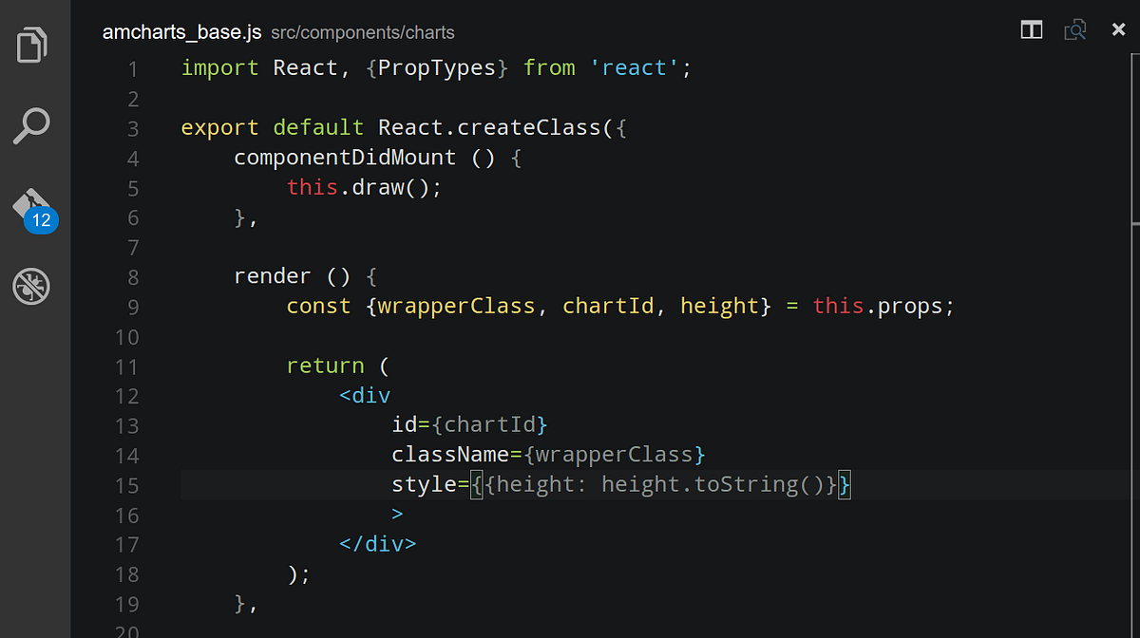Click the 'react' string in the import
Viewport: 1140px width, 638px height.
click(636, 67)
